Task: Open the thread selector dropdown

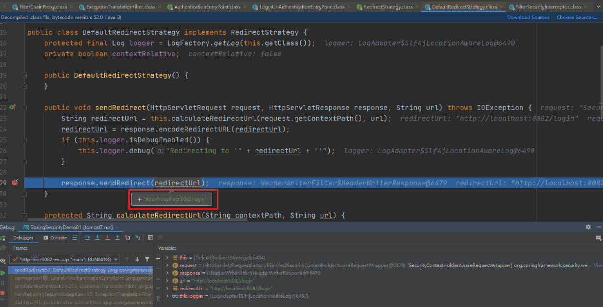Action: click(x=65, y=259)
